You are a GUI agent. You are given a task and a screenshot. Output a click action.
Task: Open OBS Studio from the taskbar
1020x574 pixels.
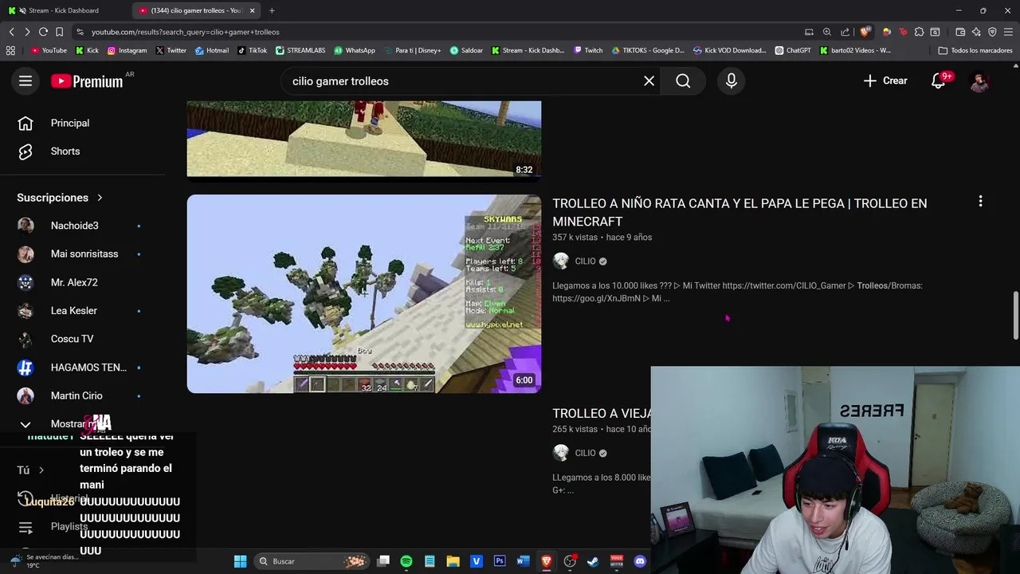tap(570, 561)
